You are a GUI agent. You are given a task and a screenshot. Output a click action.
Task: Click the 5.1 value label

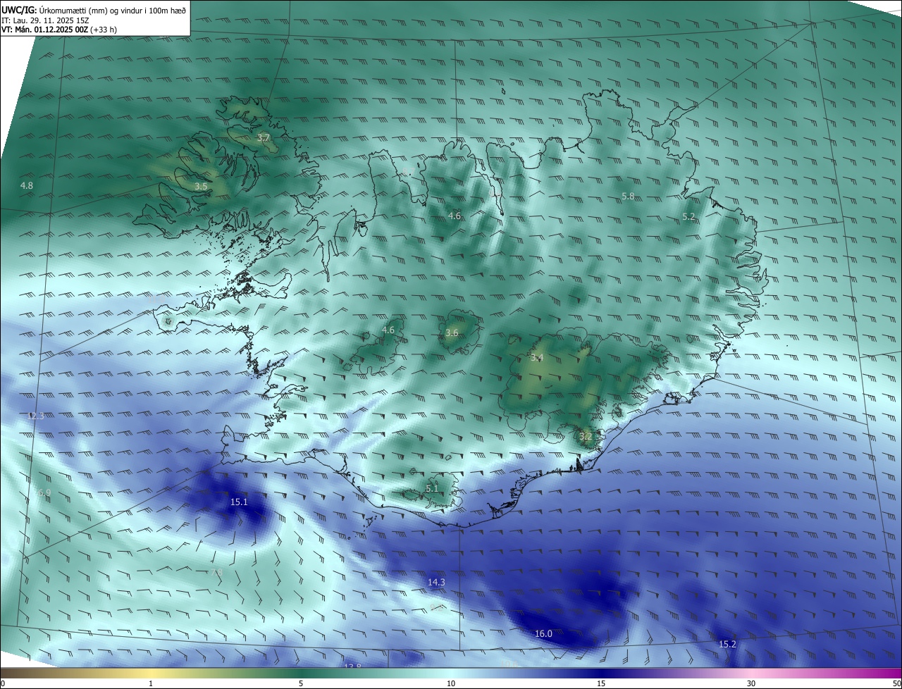(432, 488)
